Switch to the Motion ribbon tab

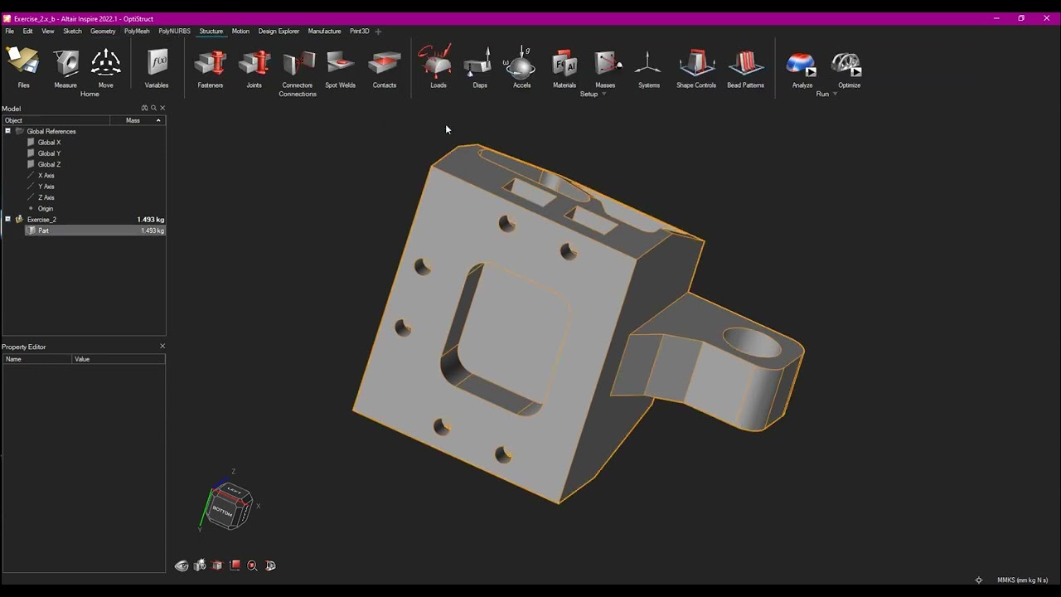coord(240,31)
